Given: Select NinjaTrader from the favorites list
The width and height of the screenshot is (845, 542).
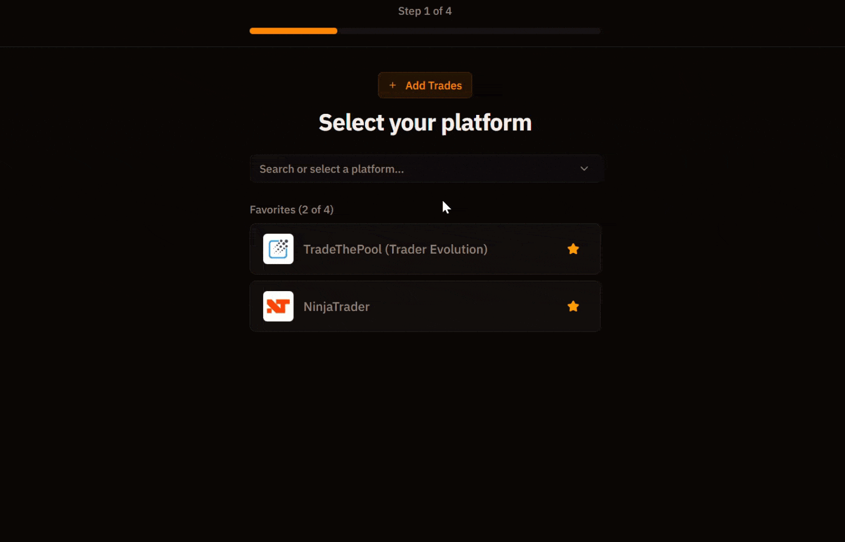Looking at the screenshot, I should [425, 306].
